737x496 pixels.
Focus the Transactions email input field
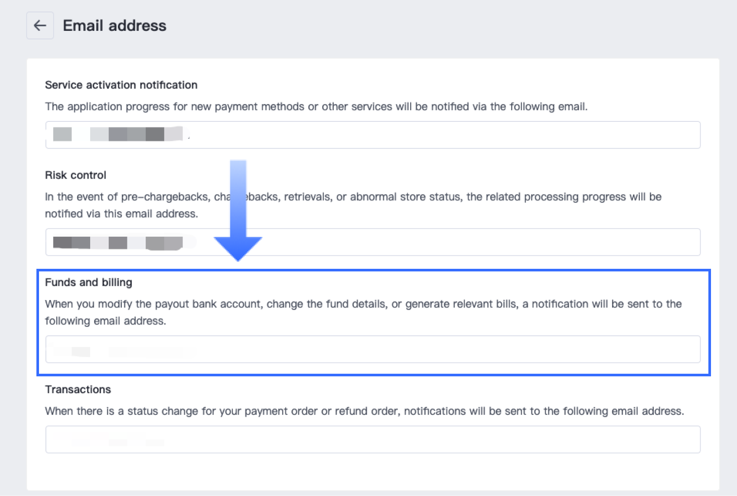coord(373,440)
